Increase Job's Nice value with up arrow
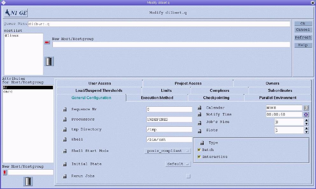 [x=306, y=120]
